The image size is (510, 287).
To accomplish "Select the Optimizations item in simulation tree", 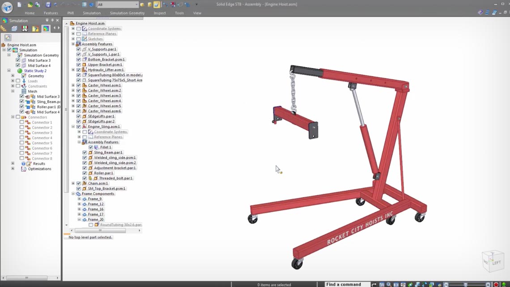I will coord(39,169).
